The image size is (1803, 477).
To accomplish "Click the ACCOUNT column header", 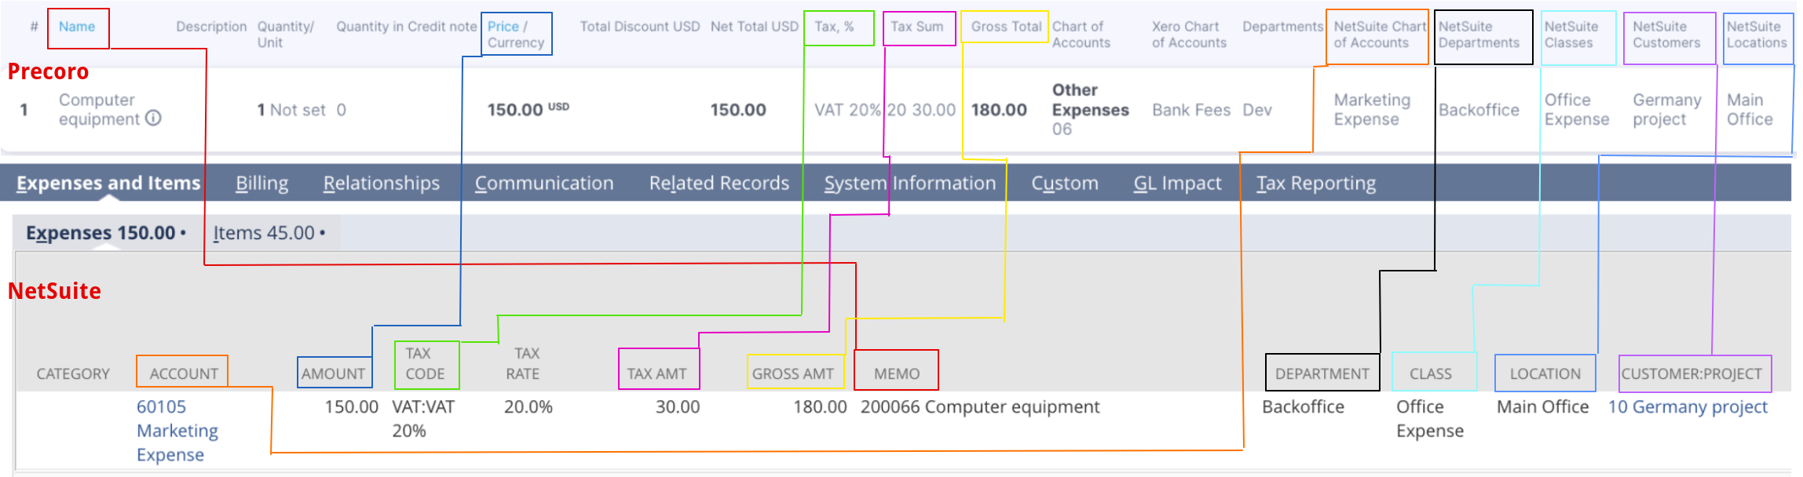I will pos(184,374).
